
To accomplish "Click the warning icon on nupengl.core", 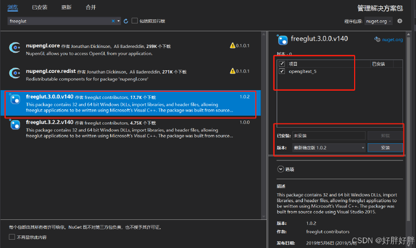I will [232, 45].
